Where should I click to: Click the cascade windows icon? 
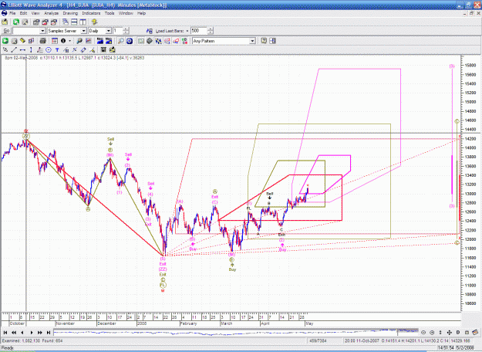coord(66,22)
